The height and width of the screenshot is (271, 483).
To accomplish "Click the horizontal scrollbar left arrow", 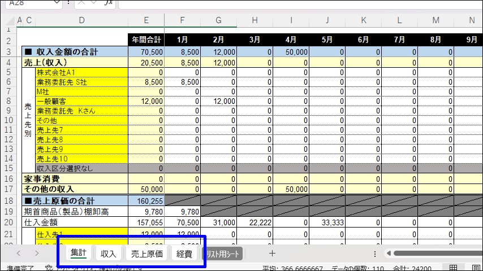I will (388, 253).
